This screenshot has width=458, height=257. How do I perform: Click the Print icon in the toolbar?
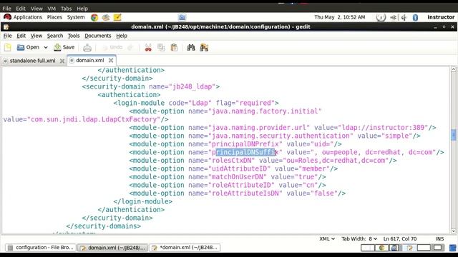tap(87, 48)
